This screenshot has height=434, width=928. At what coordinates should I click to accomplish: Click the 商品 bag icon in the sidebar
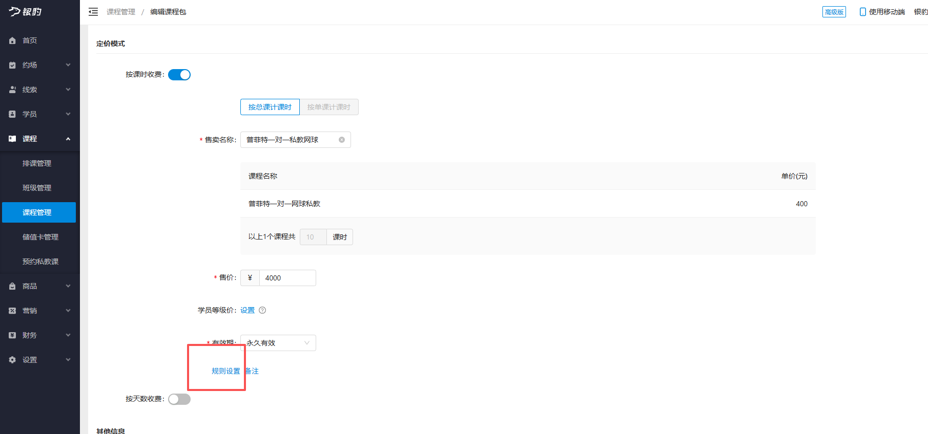click(x=12, y=286)
